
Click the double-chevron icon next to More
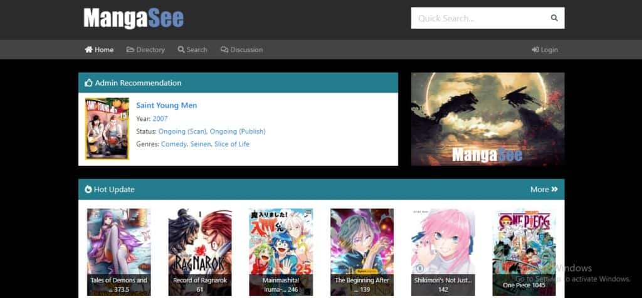point(554,189)
